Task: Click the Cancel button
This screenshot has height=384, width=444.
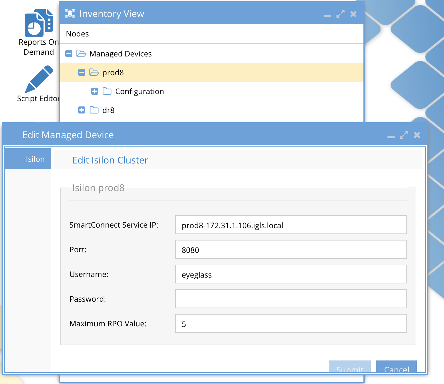Action: 397,367
